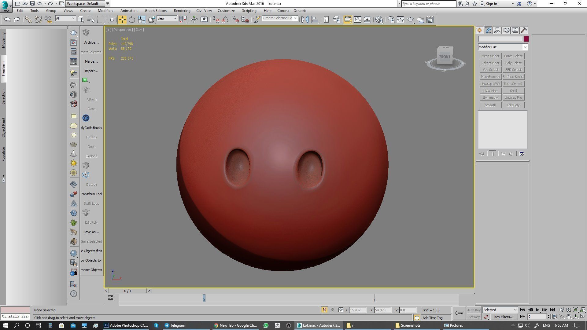The height and width of the screenshot is (330, 587).
Task: Open Curve Editor icon
Action: coord(358,20)
